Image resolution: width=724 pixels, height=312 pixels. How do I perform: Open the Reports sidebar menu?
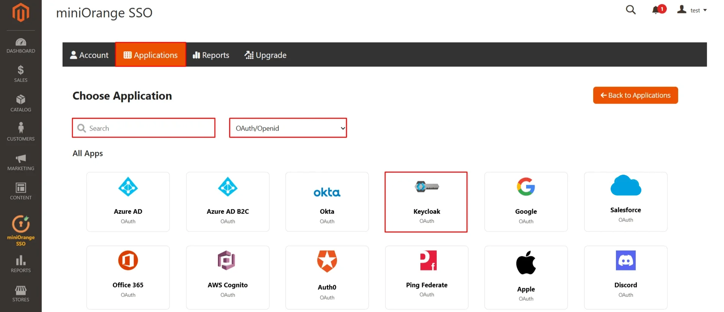(x=21, y=264)
